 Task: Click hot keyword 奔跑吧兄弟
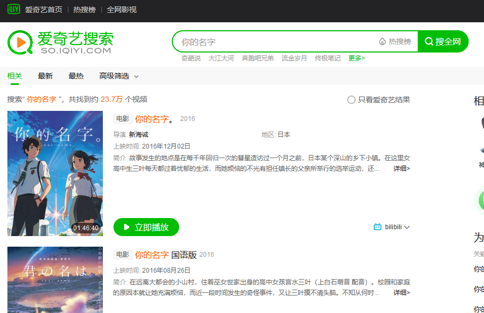(x=258, y=58)
